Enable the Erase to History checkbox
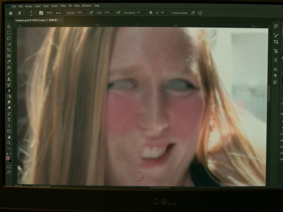 coord(170,13)
